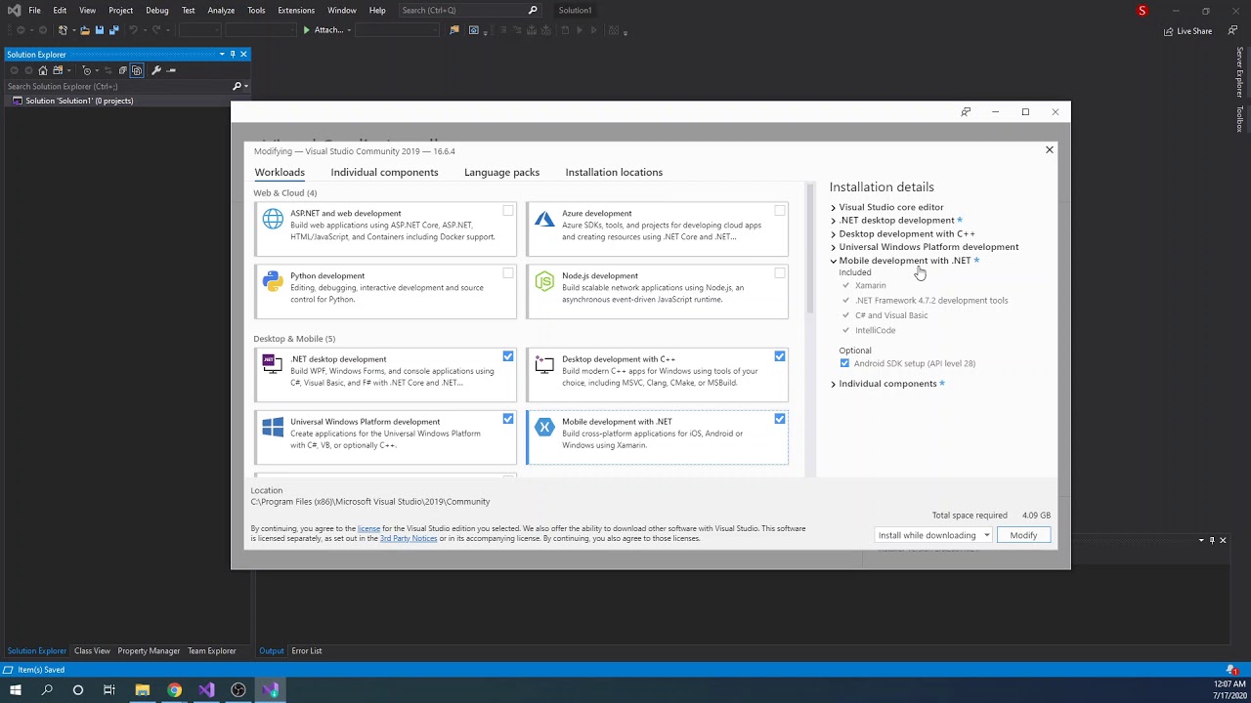Expand Desktop development with C++ details
The image size is (1251, 703).
click(x=834, y=234)
